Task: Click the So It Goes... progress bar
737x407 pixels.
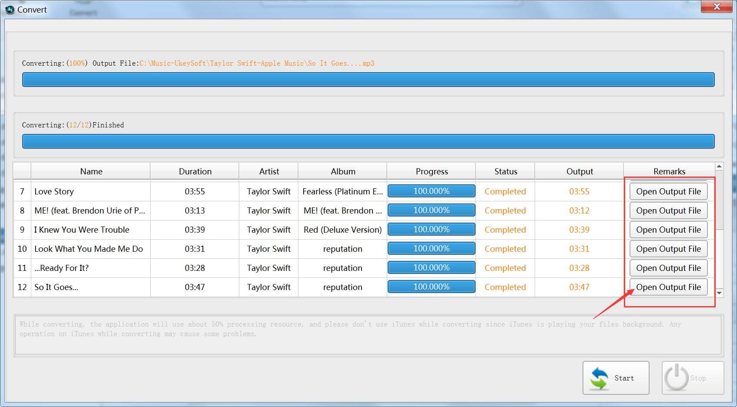Action: click(432, 287)
